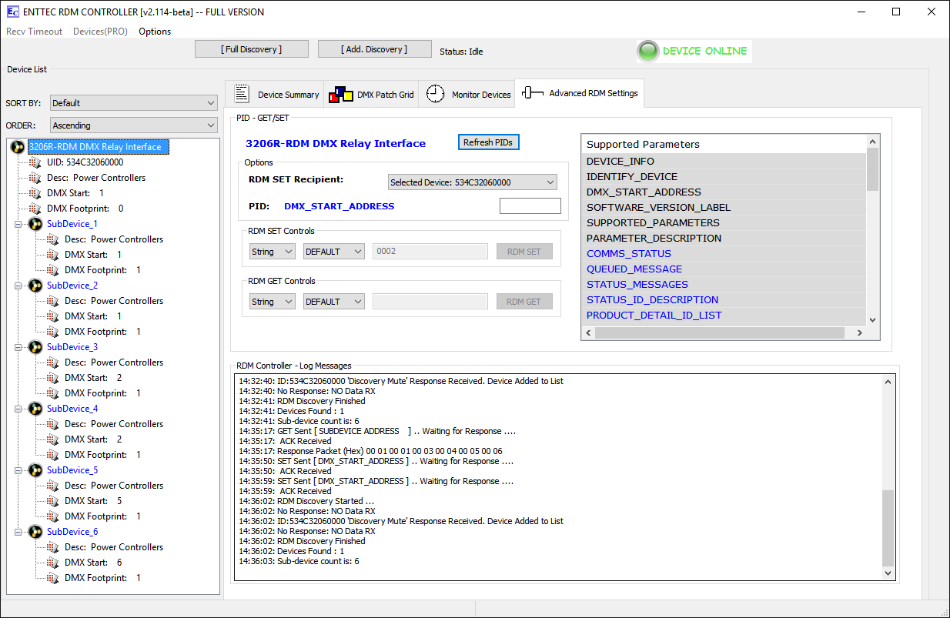Viewport: 950px width, 618px height.
Task: Click the DMX Patch Grid colored icon
Action: 340,95
